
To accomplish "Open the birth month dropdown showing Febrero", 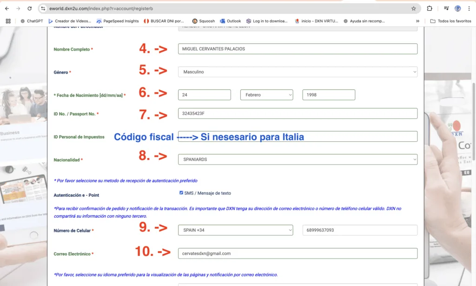I will (266, 95).
